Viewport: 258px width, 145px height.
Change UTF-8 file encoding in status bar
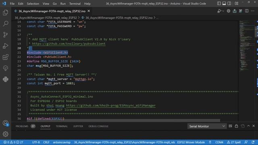pyautogui.click(x=36, y=142)
